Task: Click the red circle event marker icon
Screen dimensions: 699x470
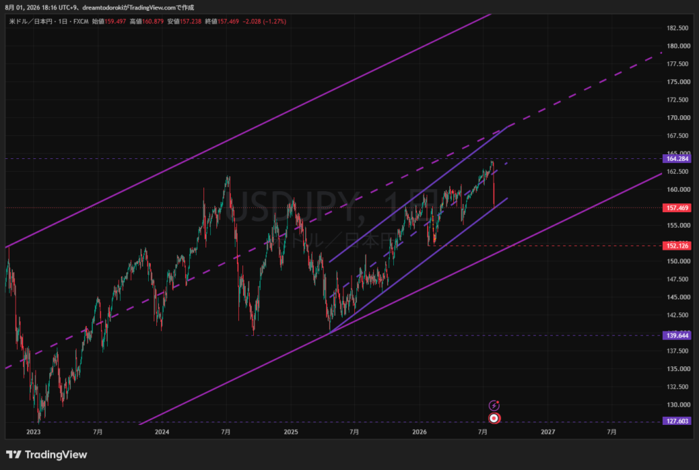Action: point(494,418)
